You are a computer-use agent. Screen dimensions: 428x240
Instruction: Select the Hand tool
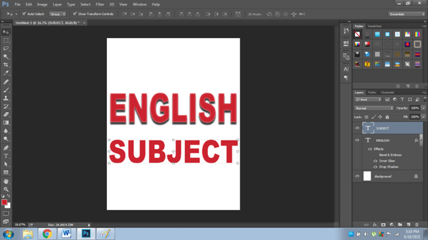click(x=6, y=181)
